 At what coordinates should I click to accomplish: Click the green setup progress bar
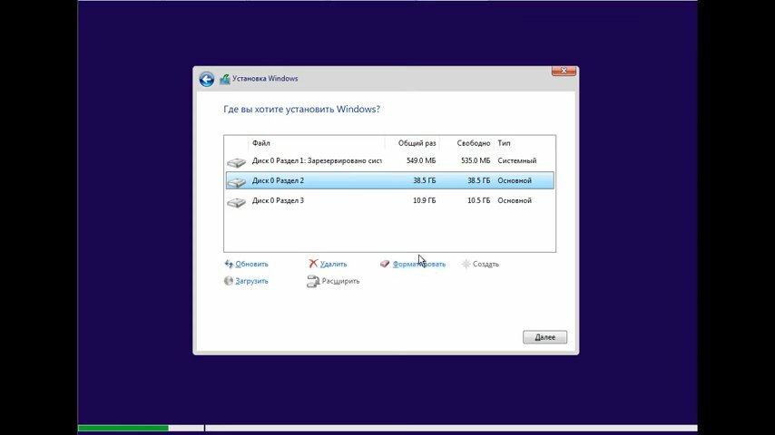tap(123, 428)
